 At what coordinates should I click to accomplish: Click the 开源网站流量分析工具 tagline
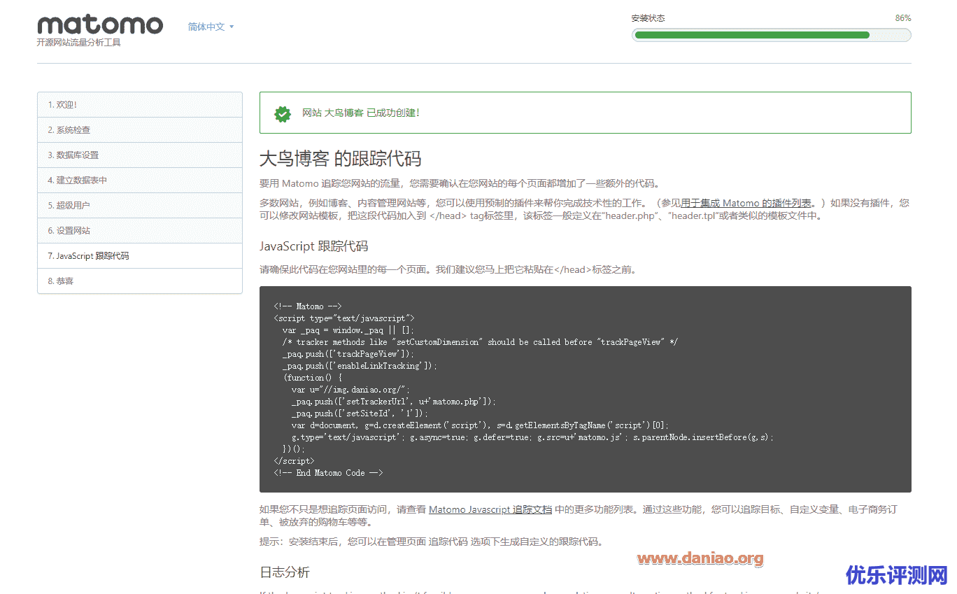click(x=79, y=43)
